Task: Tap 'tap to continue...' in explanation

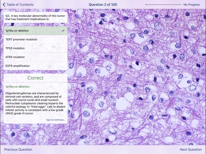Action: [x=56, y=120]
